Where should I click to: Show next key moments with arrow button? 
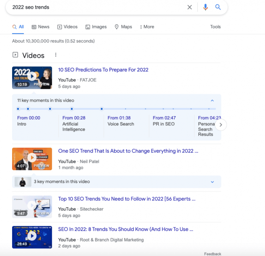tap(221, 125)
